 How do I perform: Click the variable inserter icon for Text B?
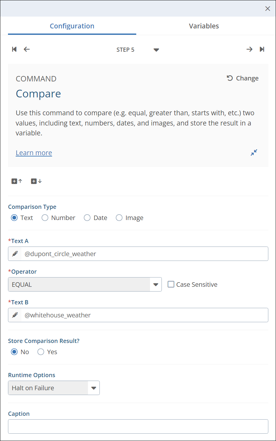coord(15,315)
